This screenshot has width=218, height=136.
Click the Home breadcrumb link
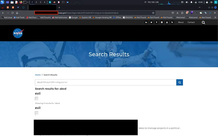[38, 75]
